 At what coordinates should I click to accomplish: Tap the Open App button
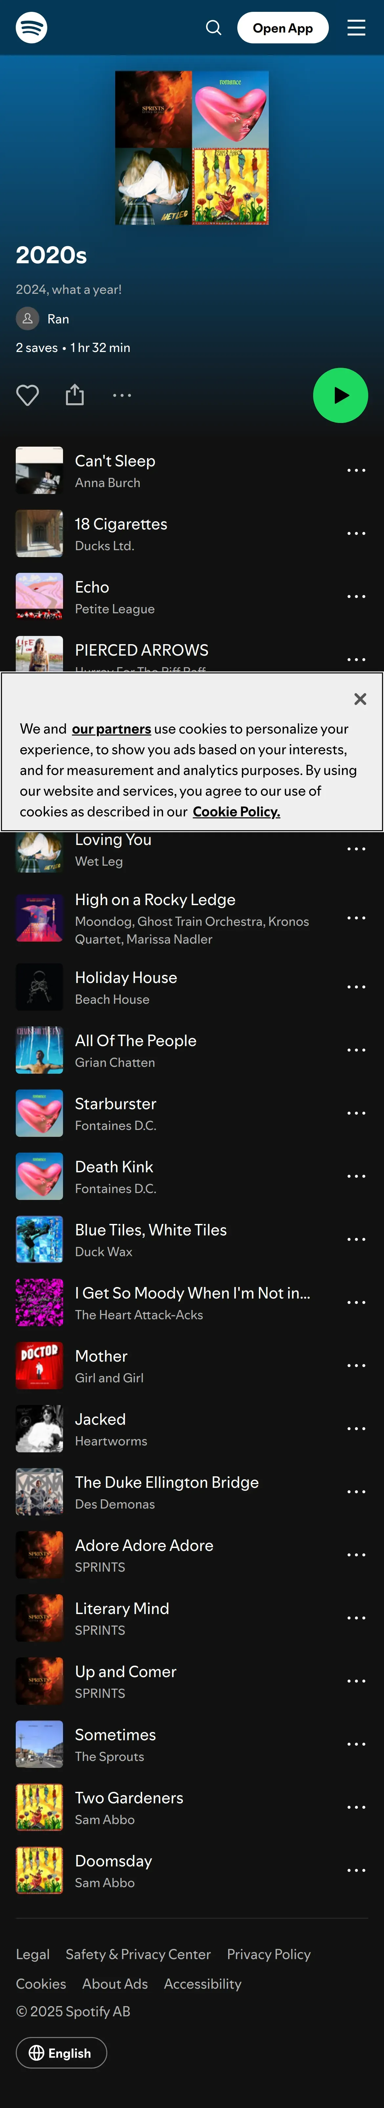(x=283, y=28)
